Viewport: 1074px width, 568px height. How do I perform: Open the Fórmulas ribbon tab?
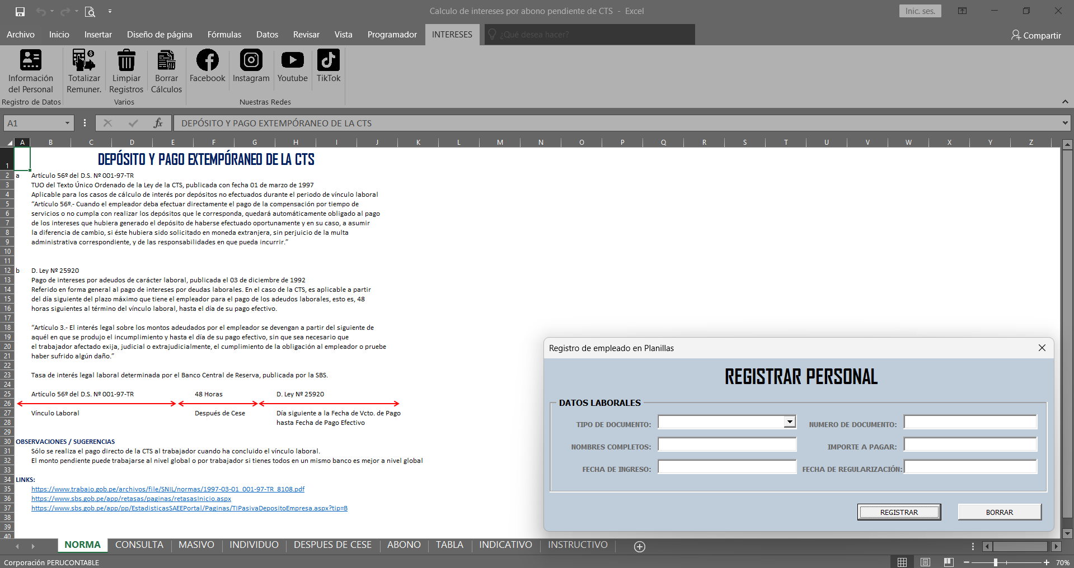[x=224, y=35]
